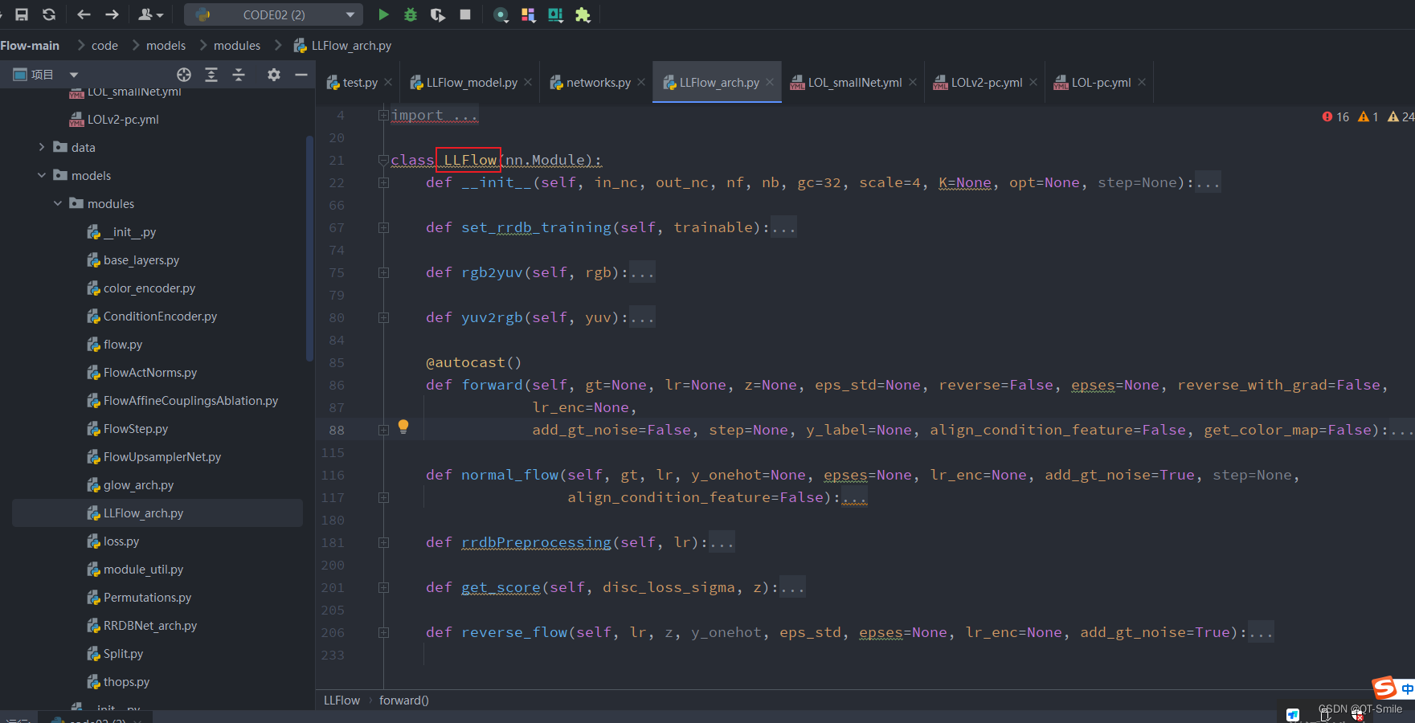Viewport: 1415px width, 723px height.
Task: Close the LOL-pc.yml tab
Action: coord(1142,82)
